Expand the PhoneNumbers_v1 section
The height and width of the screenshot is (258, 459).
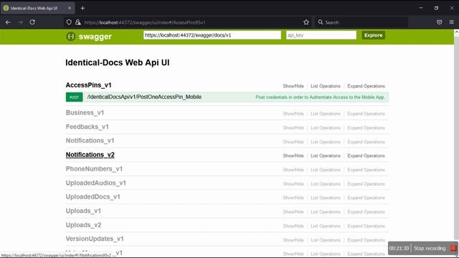pos(94,169)
